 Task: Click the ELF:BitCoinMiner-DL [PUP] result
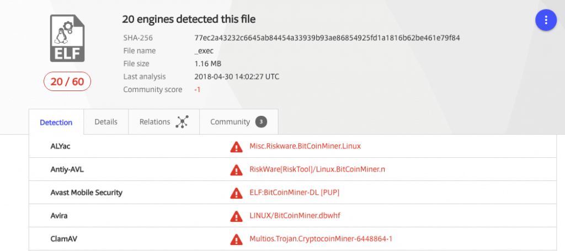pyautogui.click(x=295, y=193)
